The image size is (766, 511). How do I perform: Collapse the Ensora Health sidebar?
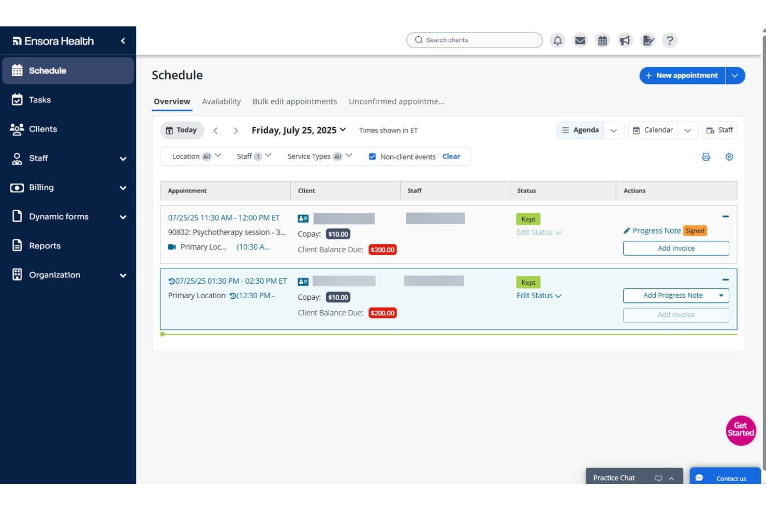pos(123,41)
